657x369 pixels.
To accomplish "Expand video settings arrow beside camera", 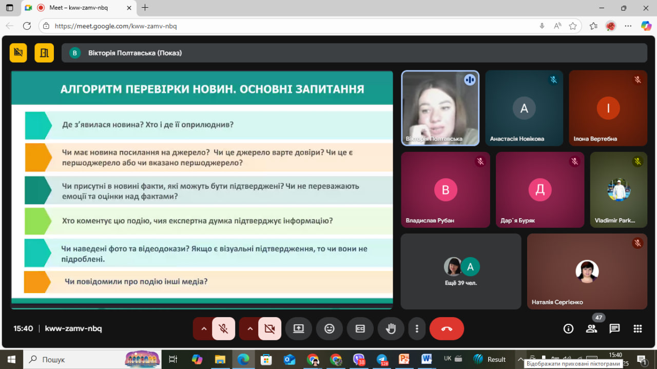I will click(x=250, y=329).
